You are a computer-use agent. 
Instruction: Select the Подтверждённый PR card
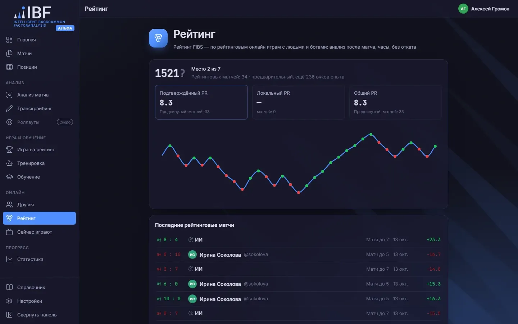pyautogui.click(x=201, y=102)
